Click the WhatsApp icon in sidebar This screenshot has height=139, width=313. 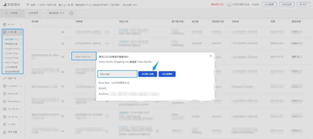point(5,101)
